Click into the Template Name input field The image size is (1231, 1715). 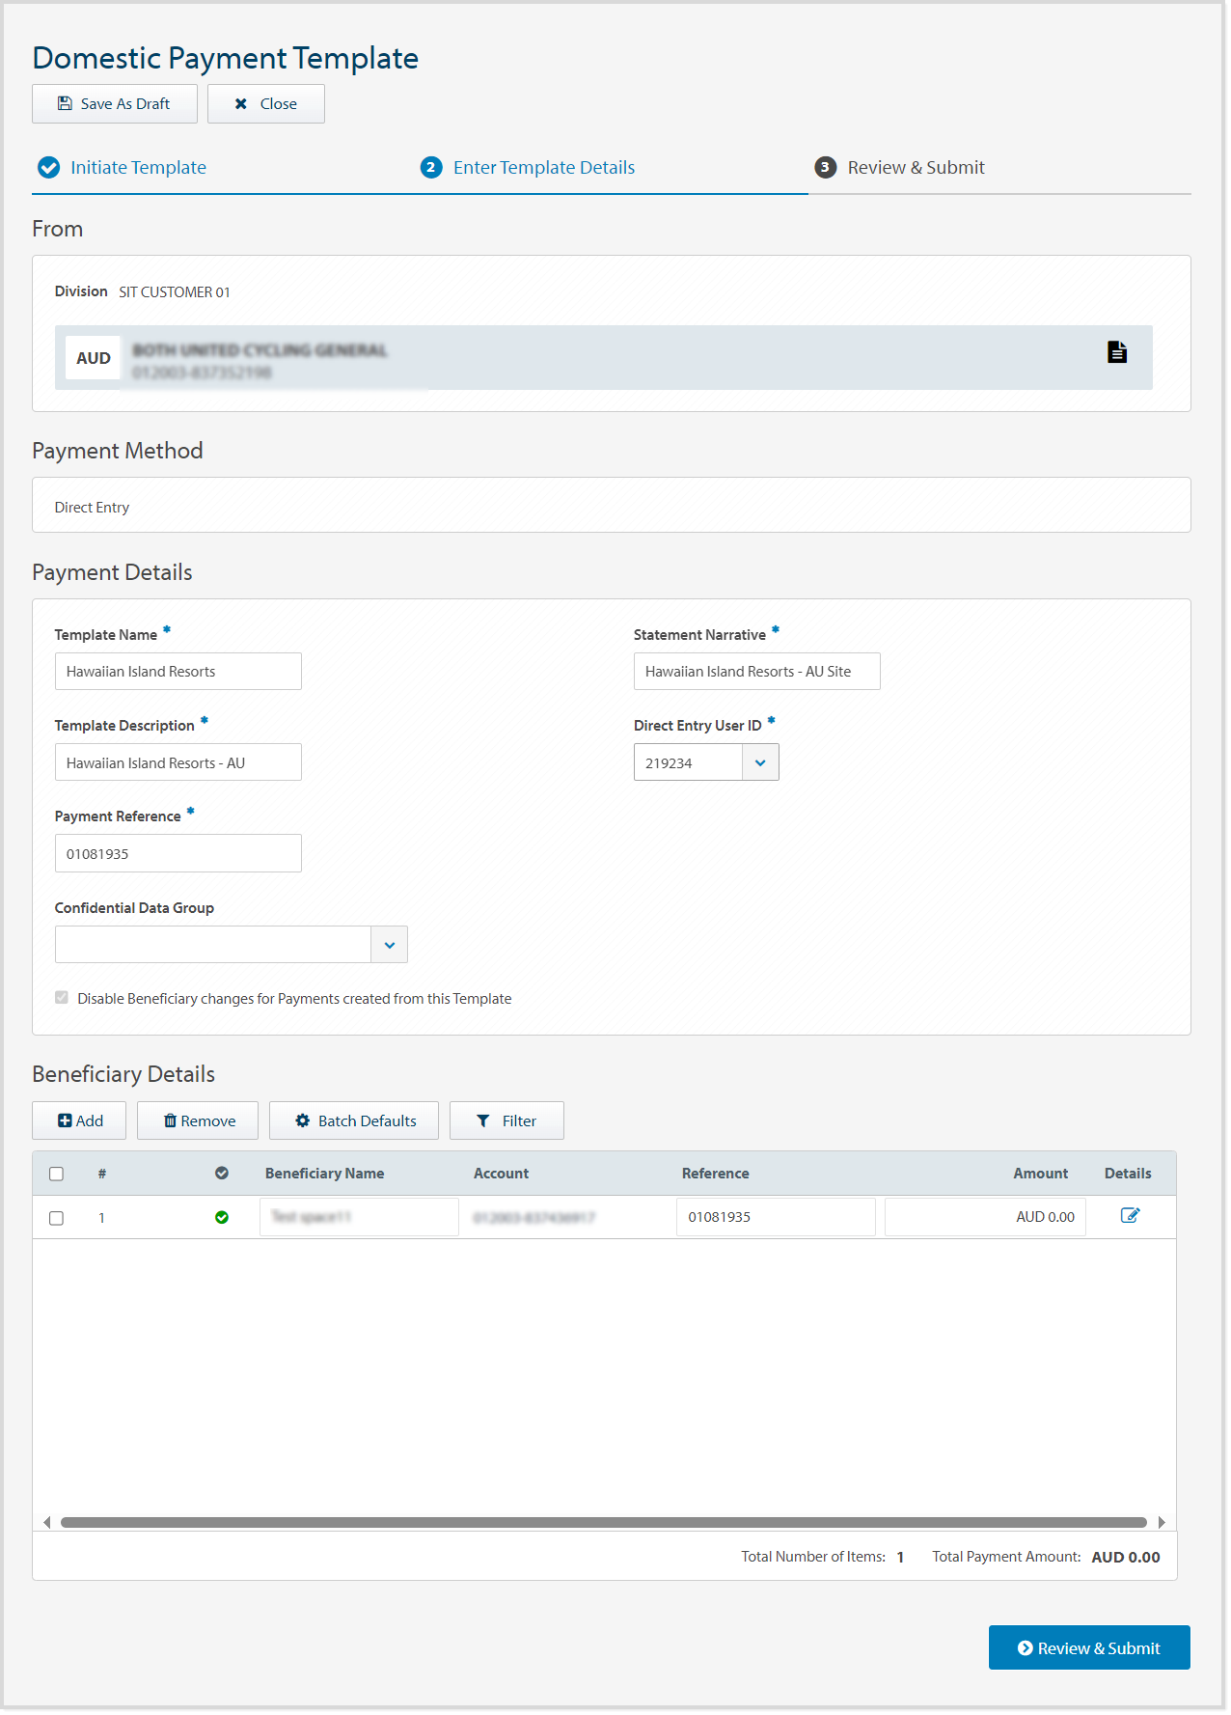coord(178,672)
